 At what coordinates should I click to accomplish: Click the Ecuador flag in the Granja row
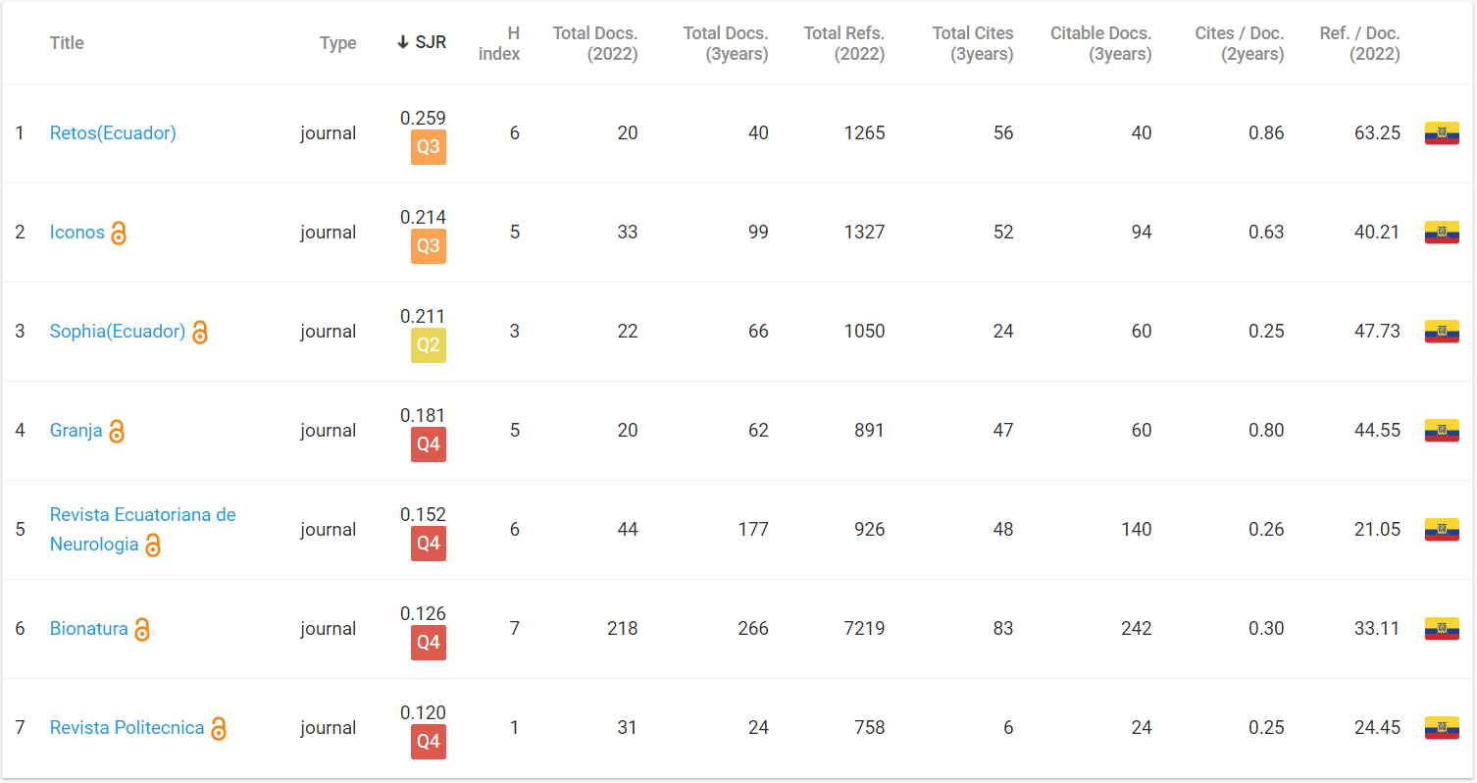[x=1442, y=431]
